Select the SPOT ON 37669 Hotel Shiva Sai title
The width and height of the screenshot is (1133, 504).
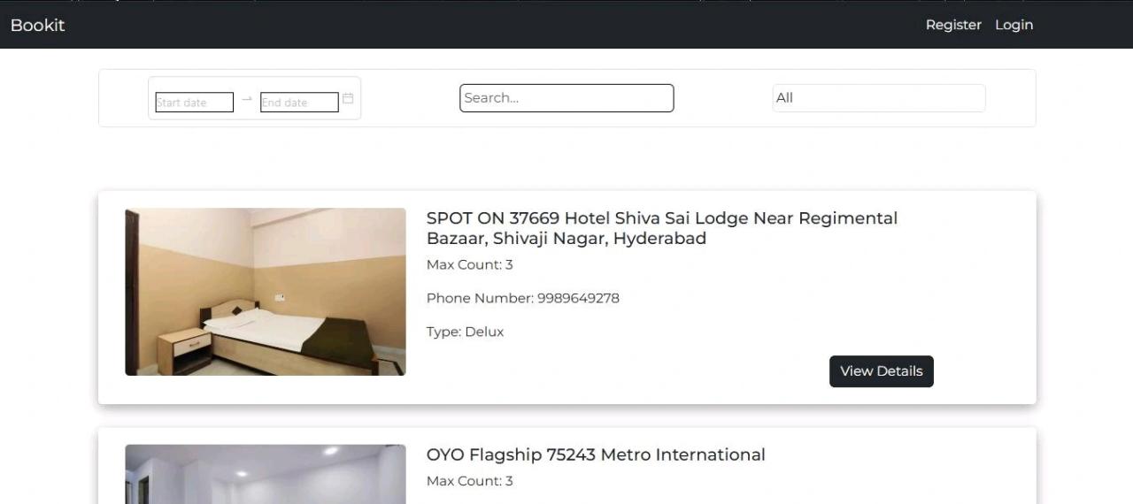pos(662,228)
